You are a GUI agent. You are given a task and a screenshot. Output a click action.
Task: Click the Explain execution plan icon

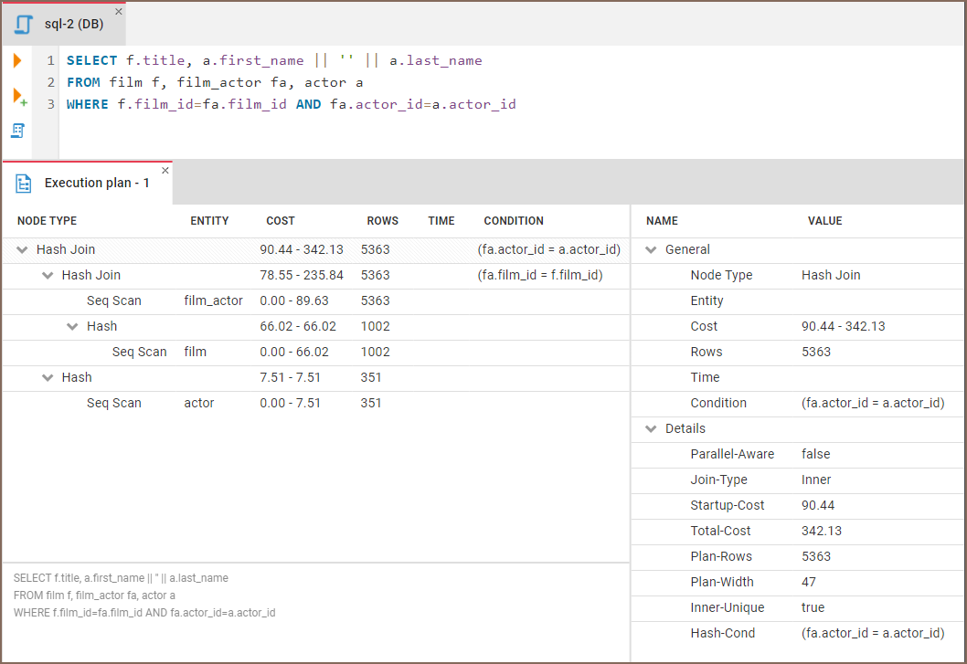coord(17,131)
